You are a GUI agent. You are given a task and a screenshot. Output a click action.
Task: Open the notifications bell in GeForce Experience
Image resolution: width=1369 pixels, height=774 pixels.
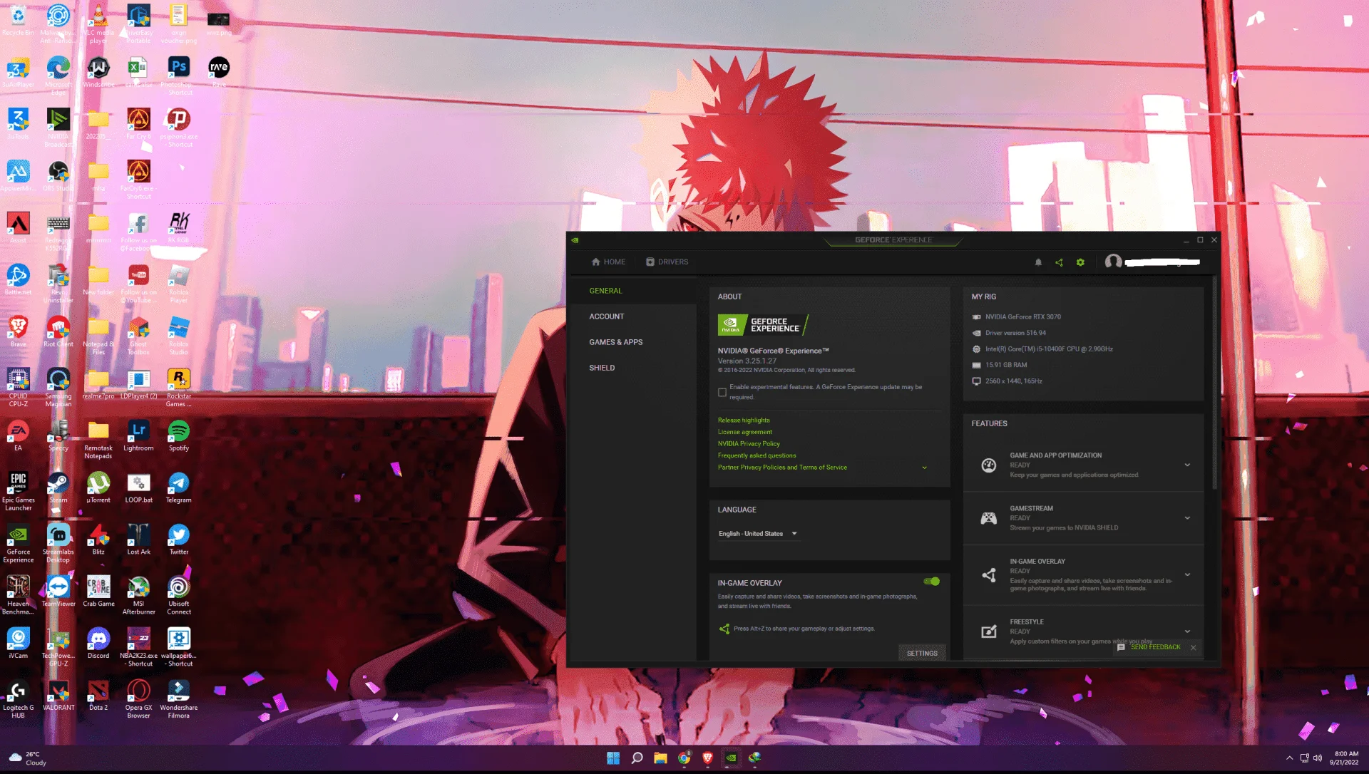[1038, 262]
